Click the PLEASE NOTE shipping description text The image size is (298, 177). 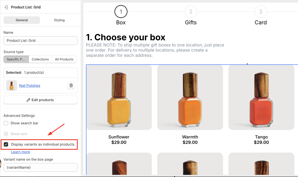[x=155, y=50]
